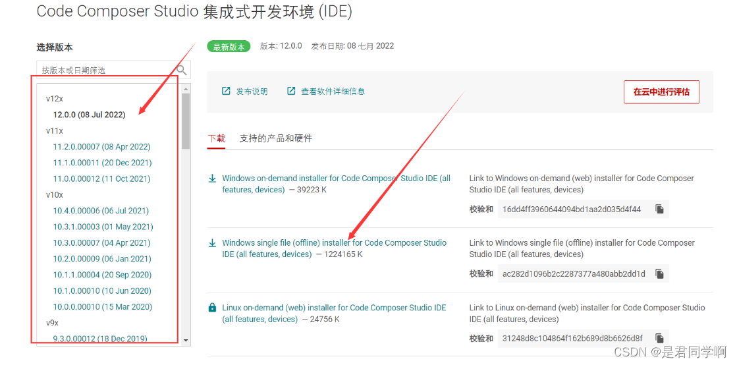Switch to the 下载 tab

pyautogui.click(x=216, y=138)
